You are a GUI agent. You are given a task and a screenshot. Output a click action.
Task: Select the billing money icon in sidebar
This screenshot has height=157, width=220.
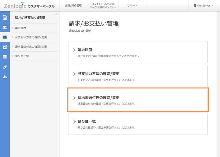[5, 37]
